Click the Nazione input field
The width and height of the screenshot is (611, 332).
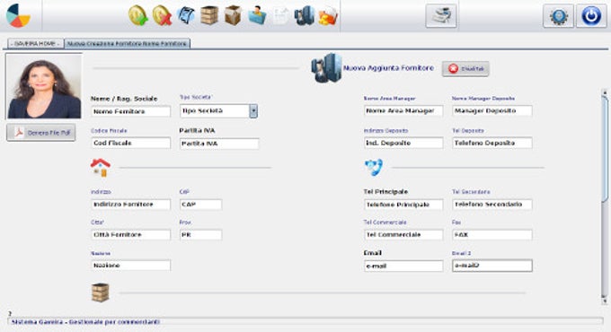pyautogui.click(x=130, y=266)
